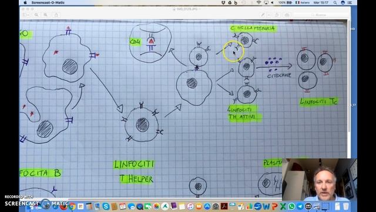Rotate the image in Preview

(x=277, y=15)
